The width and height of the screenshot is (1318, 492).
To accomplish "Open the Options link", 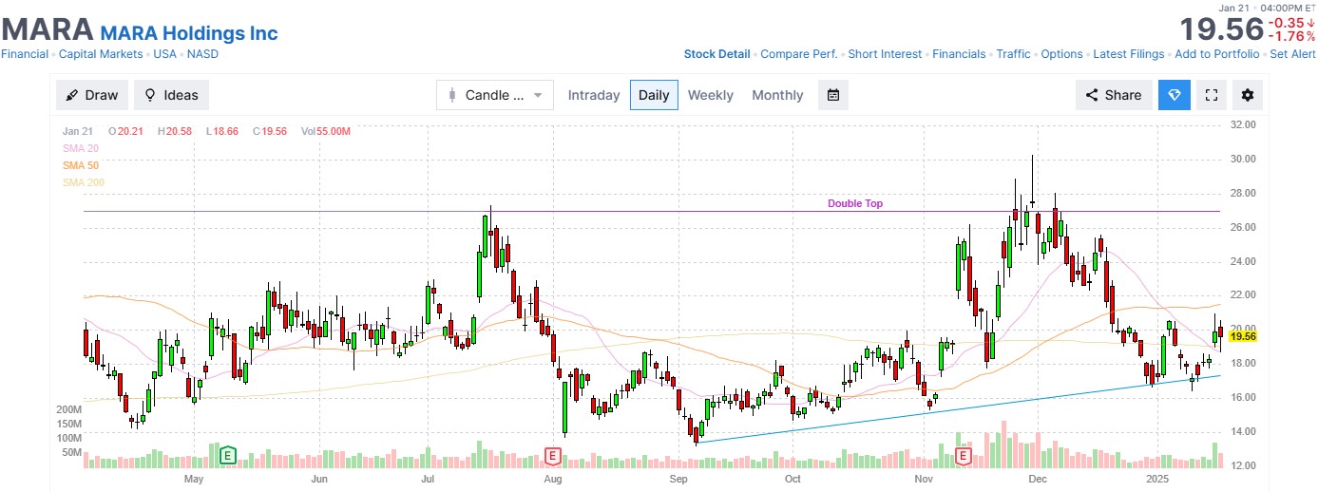I will point(1061,54).
